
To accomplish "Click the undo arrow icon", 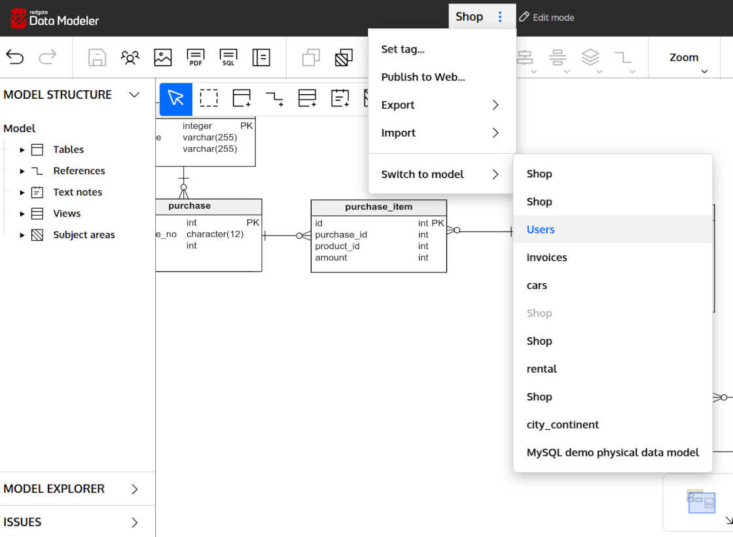I will (15, 58).
